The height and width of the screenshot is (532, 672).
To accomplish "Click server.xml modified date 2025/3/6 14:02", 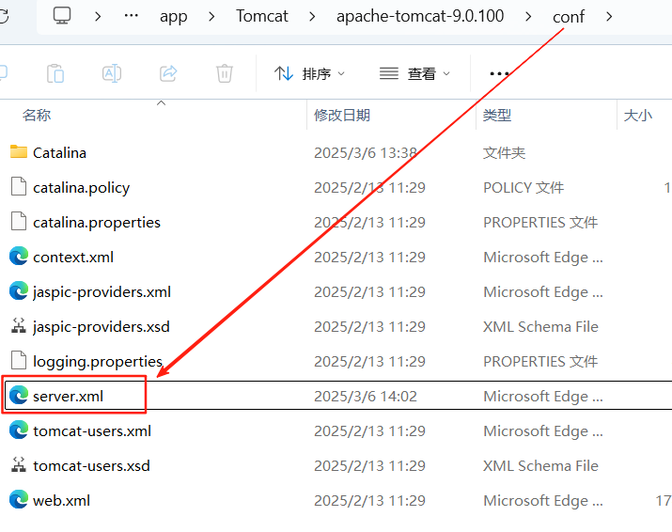I will (366, 396).
